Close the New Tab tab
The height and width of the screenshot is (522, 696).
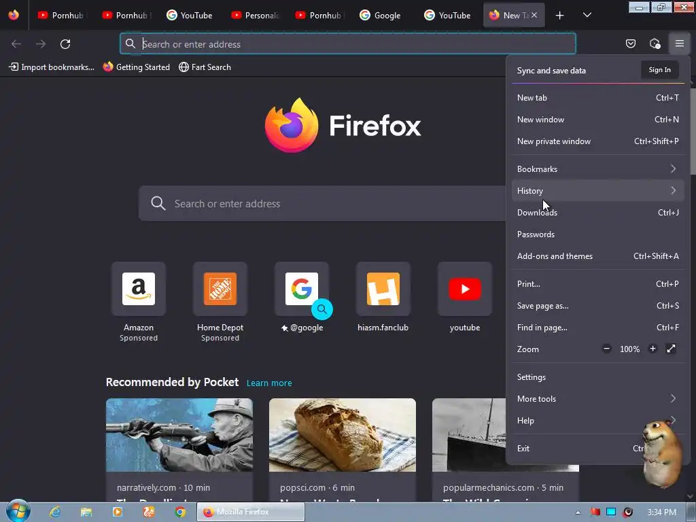point(534,15)
